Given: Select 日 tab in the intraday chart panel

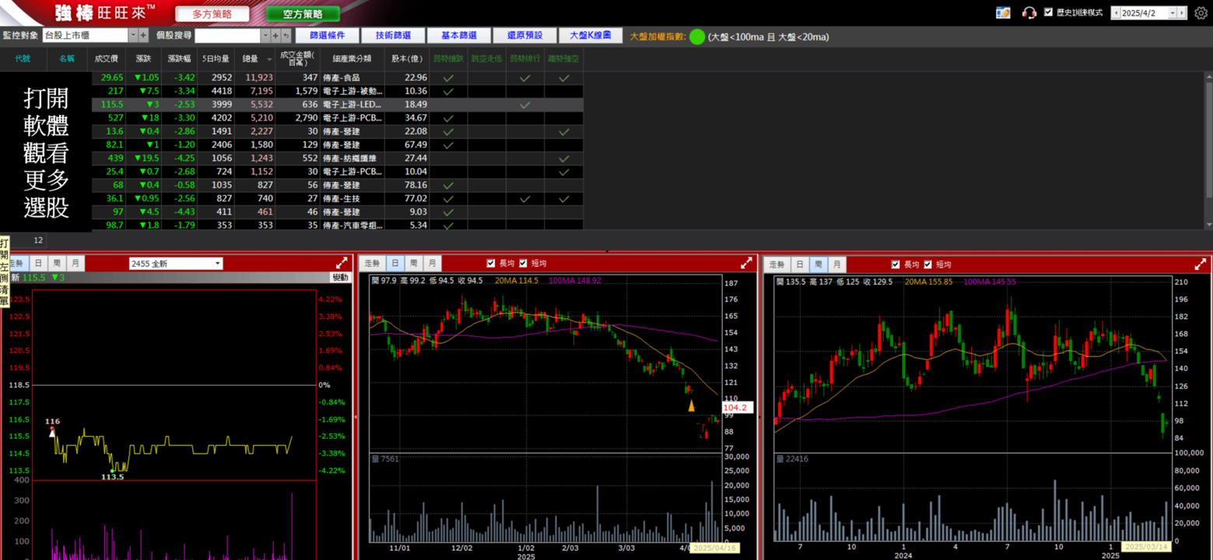Looking at the screenshot, I should point(37,264).
